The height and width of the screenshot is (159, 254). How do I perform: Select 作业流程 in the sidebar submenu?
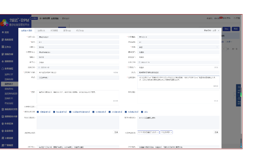click(x=9, y=103)
